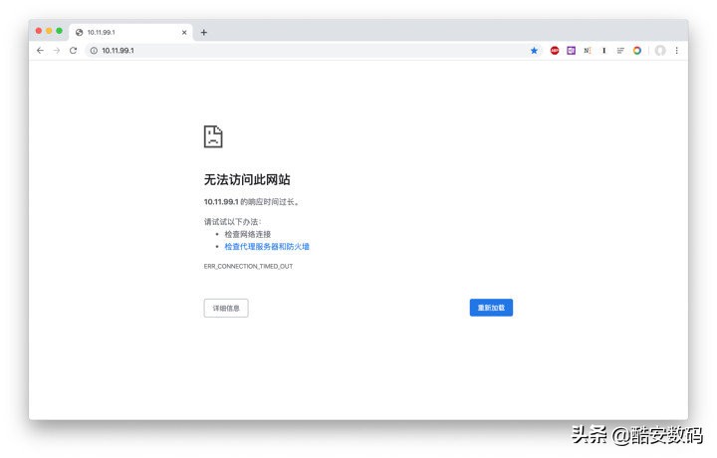Click the 检查网络连接 suggestion text
This screenshot has width=717, height=458.
247,234
